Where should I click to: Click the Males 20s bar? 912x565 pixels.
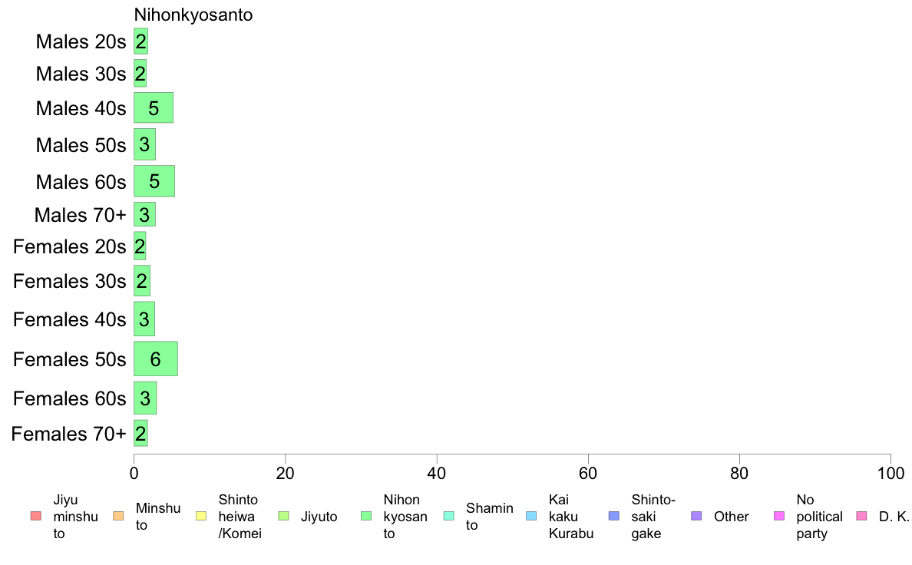[140, 41]
